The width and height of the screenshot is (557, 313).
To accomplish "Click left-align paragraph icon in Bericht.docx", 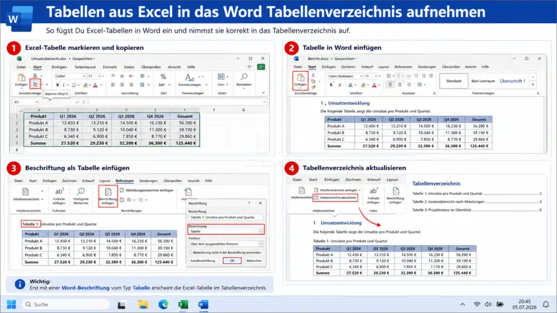I will tap(391, 84).
